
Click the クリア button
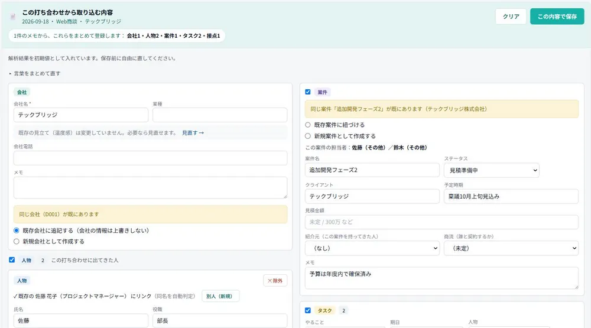coord(511,17)
